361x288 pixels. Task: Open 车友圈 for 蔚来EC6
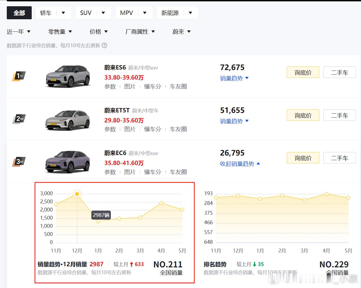(178, 172)
